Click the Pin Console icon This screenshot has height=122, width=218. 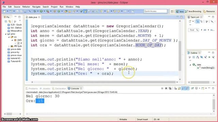click(x=192, y=88)
